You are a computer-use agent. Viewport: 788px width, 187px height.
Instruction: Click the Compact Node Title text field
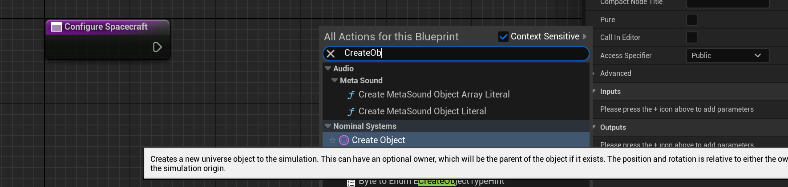click(x=727, y=3)
